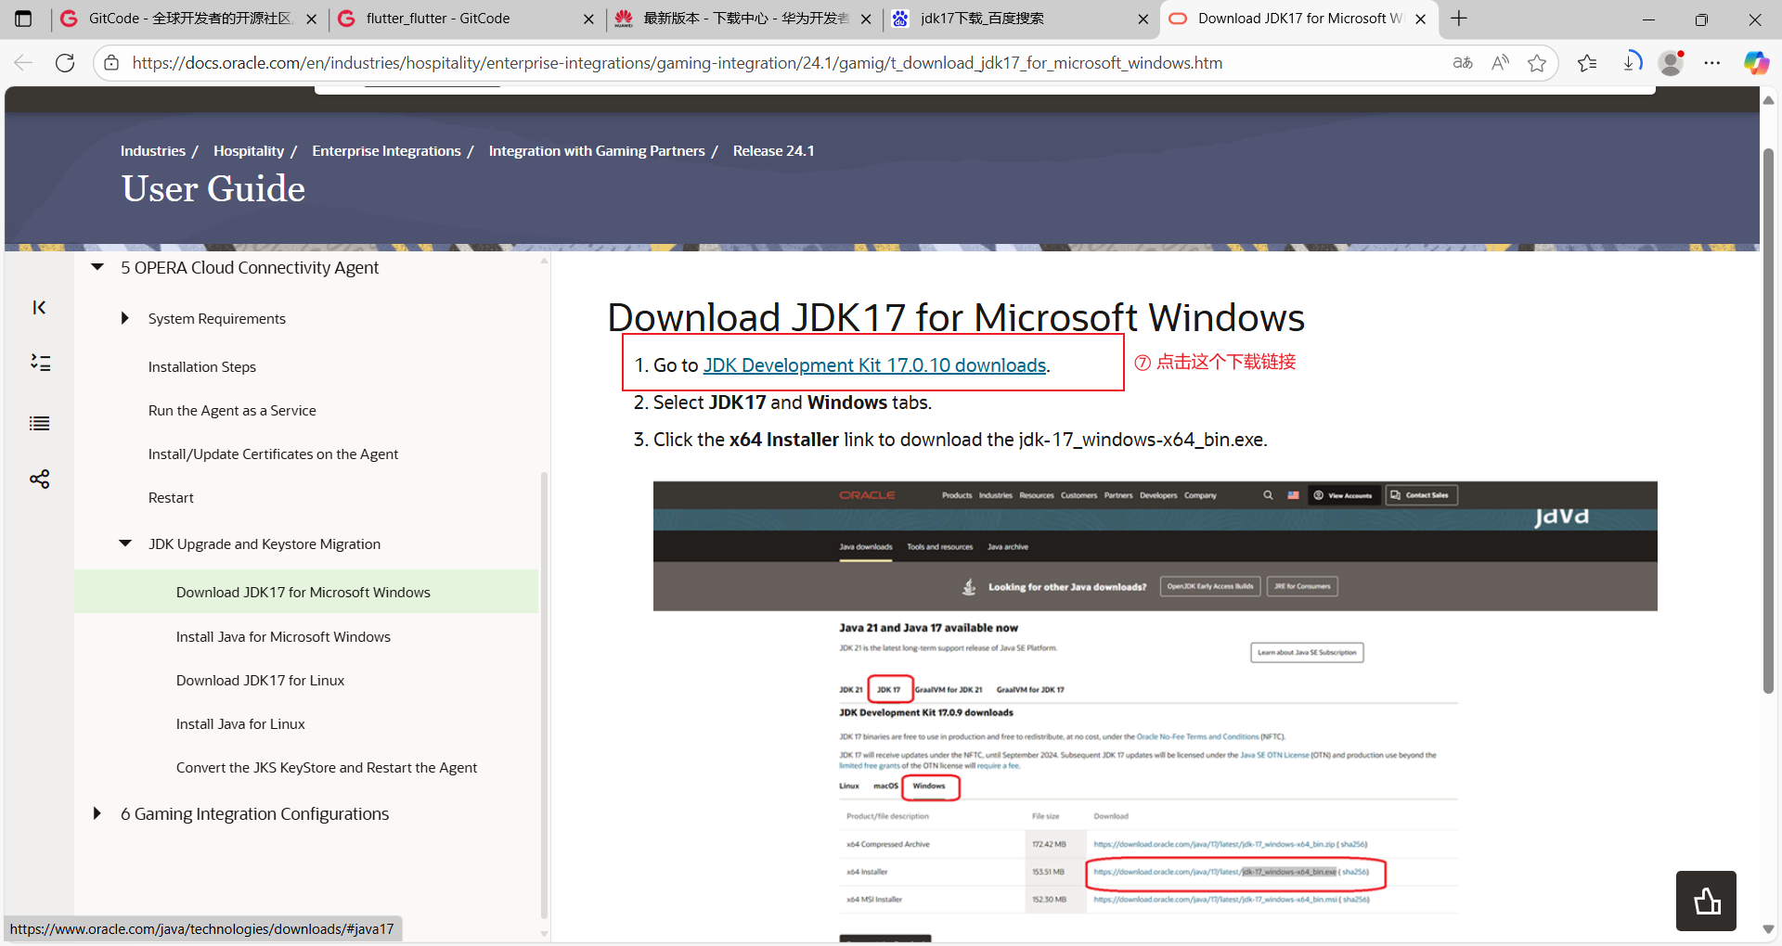Open Install Java for Microsoft Windows
This screenshot has width=1782, height=946.
tap(283, 637)
